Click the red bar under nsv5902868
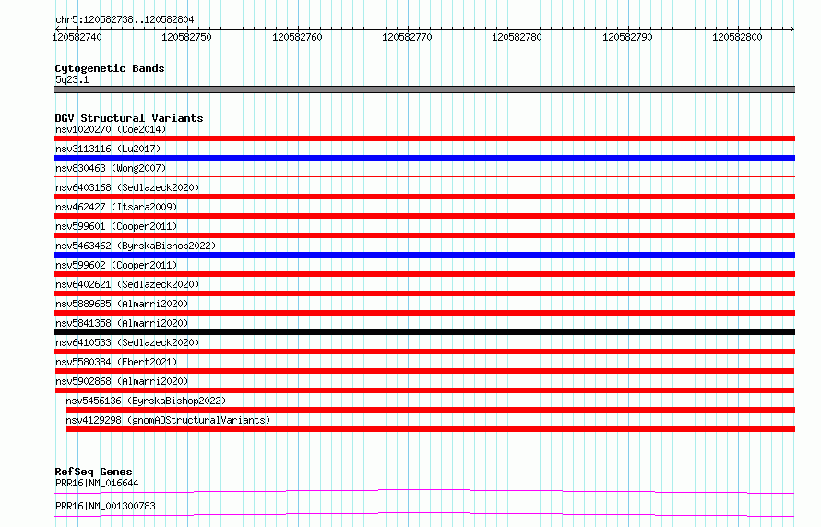This screenshot has height=527, width=821. 424,390
